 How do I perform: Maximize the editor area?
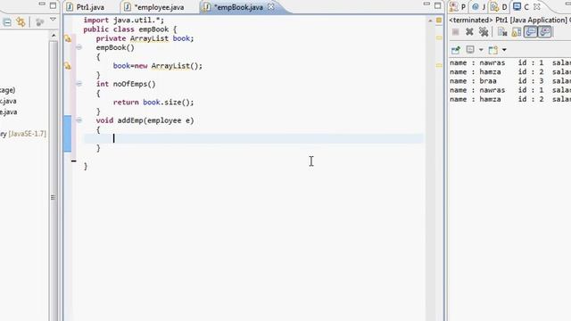click(438, 5)
